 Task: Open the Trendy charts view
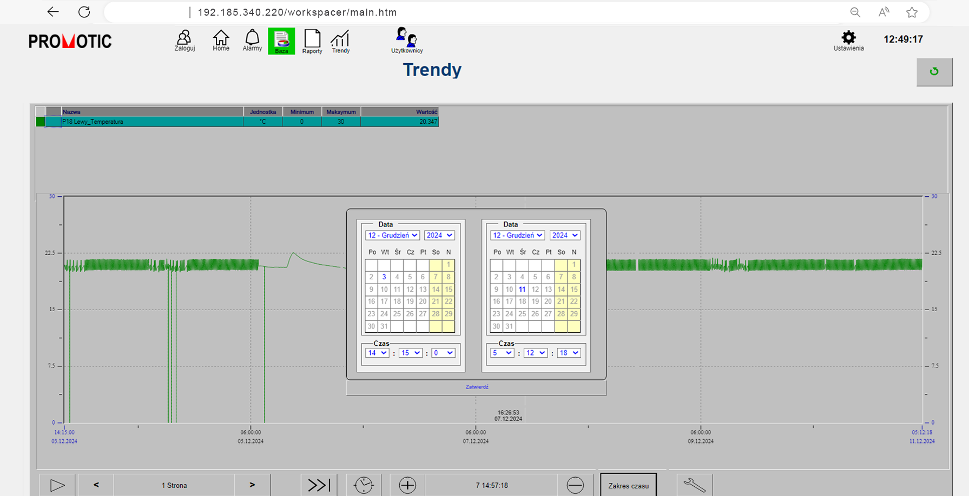[x=340, y=41]
